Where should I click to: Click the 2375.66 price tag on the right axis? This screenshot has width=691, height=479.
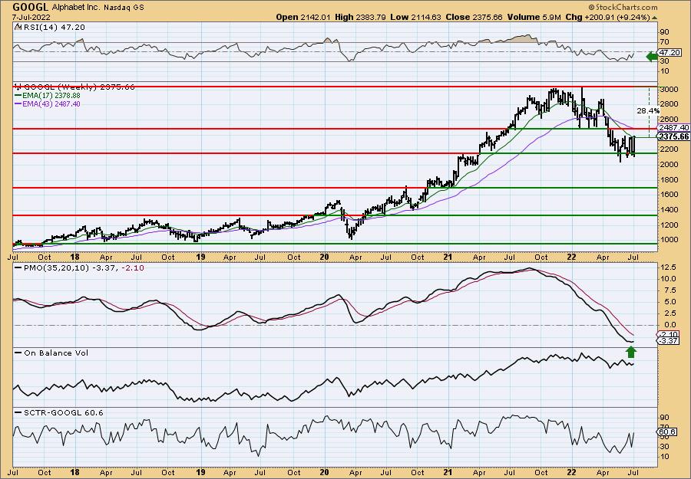pos(674,136)
